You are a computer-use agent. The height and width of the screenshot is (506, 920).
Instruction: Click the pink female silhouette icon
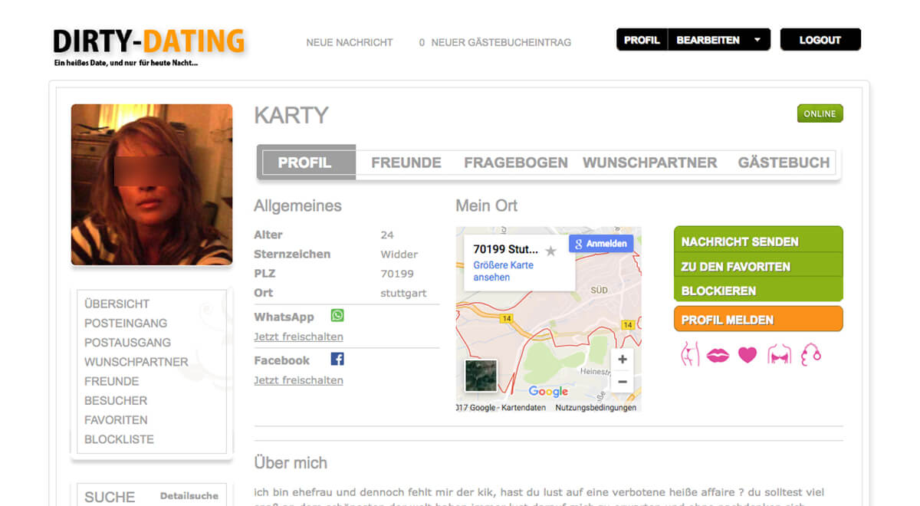690,354
